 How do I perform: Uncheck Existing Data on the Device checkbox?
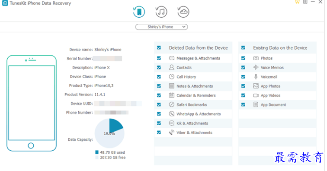[x=243, y=47]
